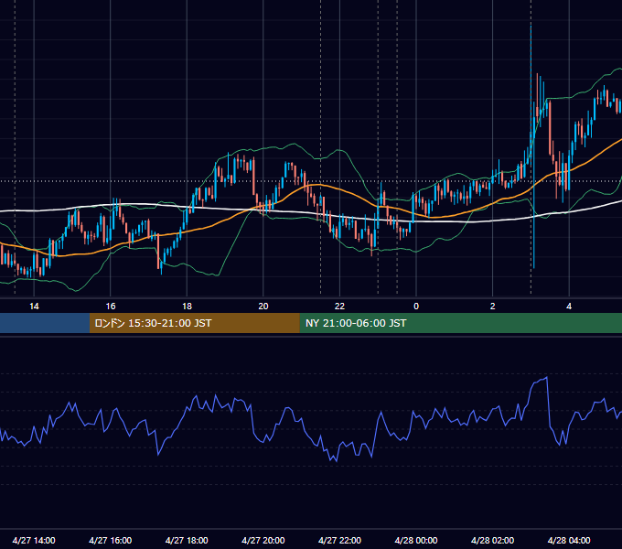Click the 4/28 00:00 time label
Image resolution: width=622 pixels, height=549 pixels.
click(416, 540)
